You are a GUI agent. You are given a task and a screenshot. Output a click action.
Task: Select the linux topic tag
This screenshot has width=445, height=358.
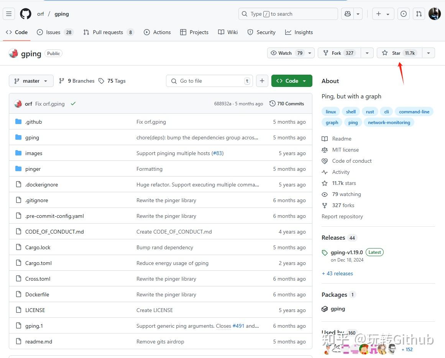331,112
